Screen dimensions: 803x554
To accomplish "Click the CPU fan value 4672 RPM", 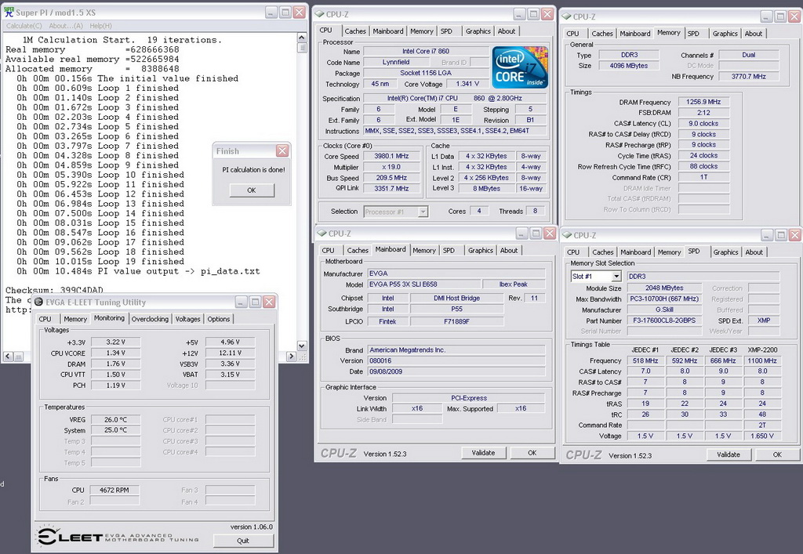I will click(114, 490).
